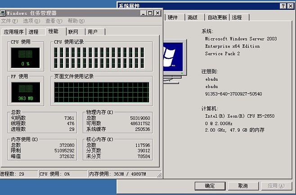Click kernel paged value 39012
The image size is (296, 195).
(x=144, y=151)
